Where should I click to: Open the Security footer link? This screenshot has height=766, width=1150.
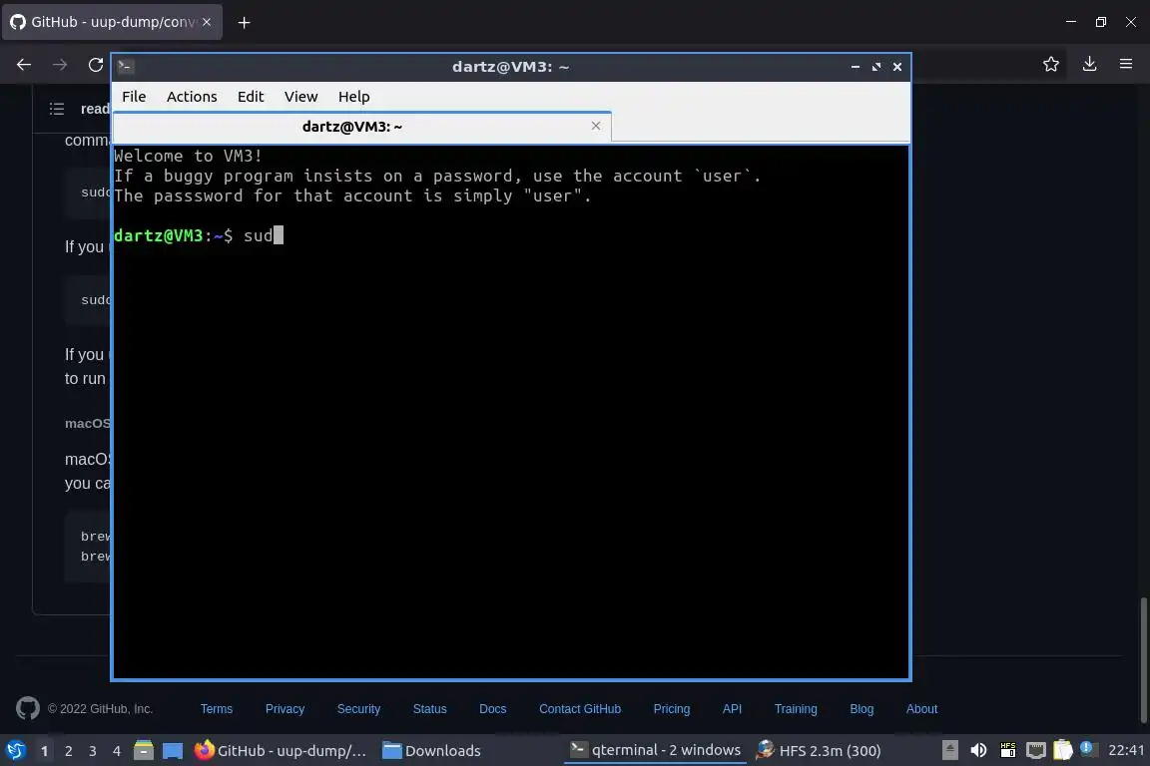358,709
